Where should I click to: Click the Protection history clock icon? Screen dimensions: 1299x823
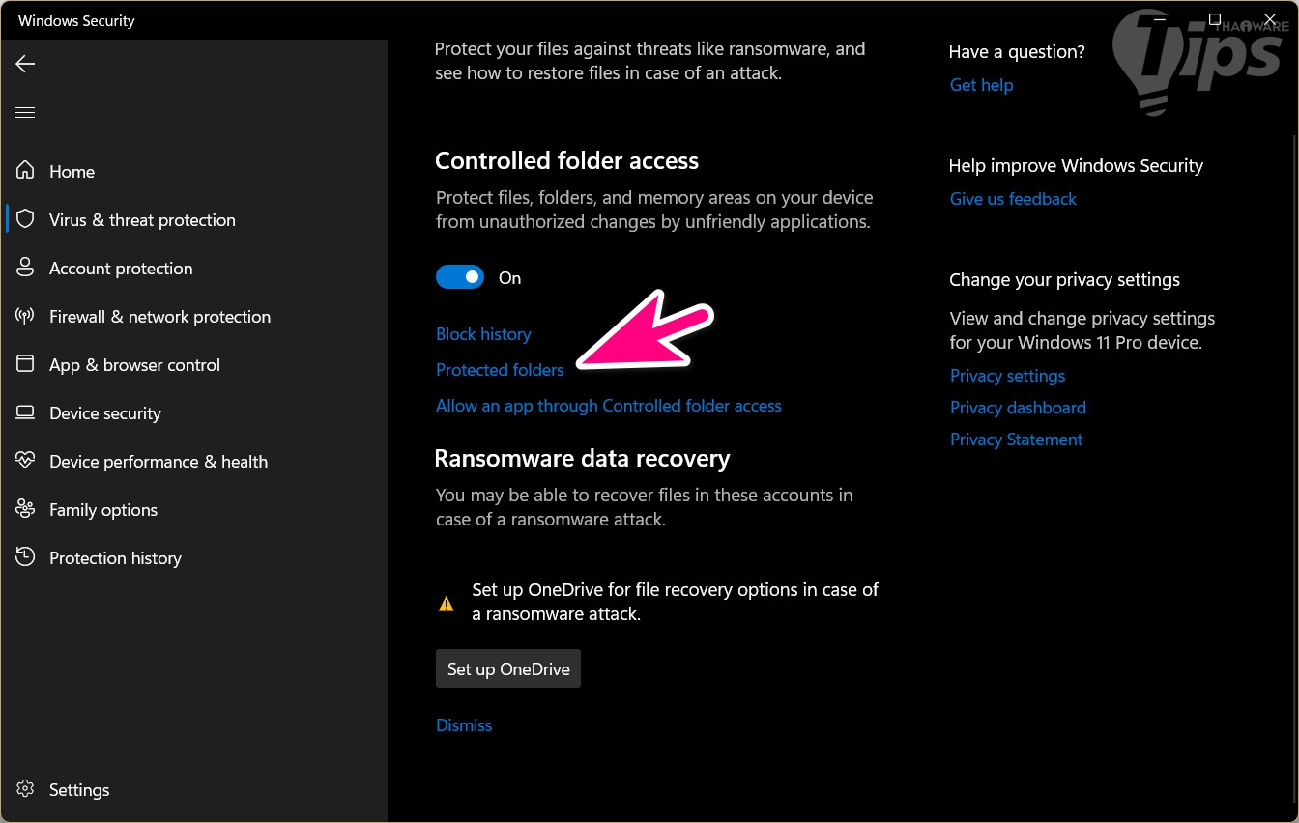[x=25, y=557]
